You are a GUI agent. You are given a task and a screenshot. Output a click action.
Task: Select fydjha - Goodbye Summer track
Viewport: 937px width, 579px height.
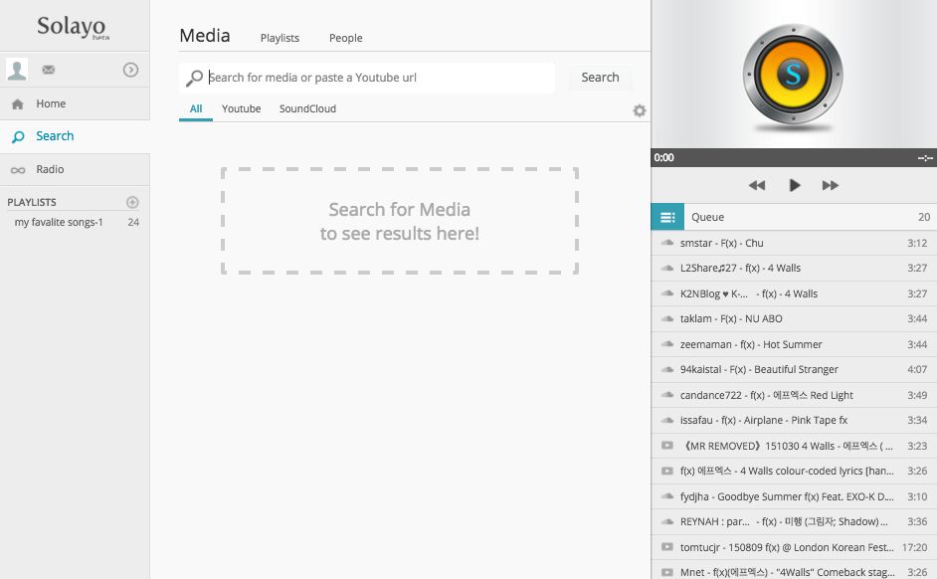(x=794, y=497)
